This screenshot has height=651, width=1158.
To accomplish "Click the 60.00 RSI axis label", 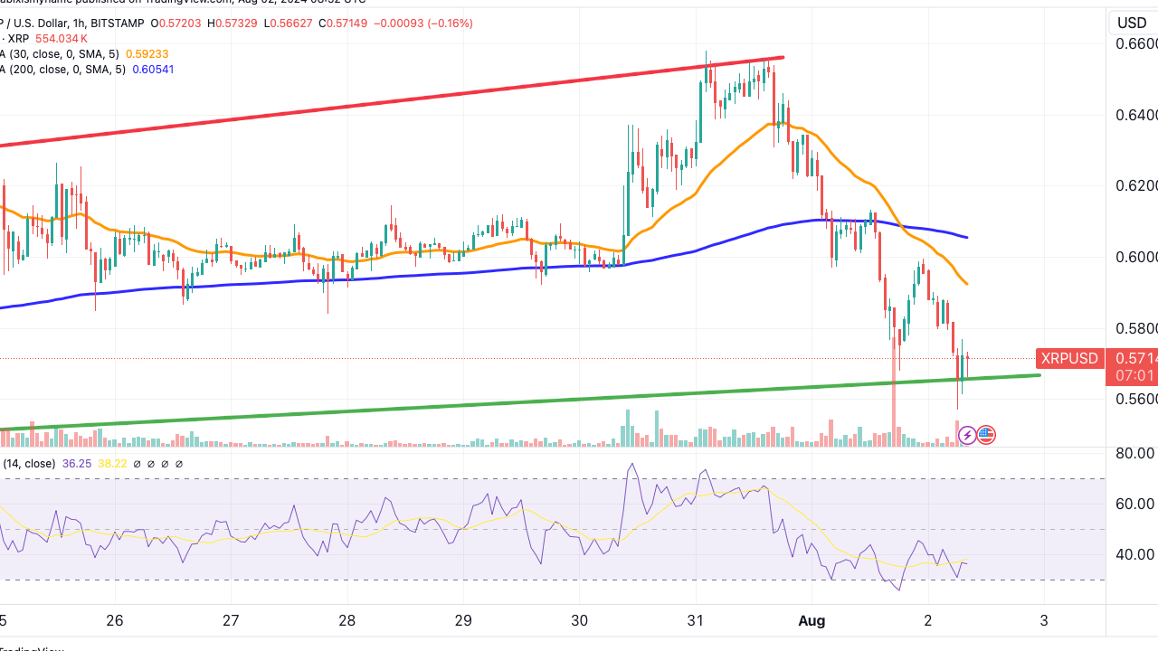I will point(1134,504).
